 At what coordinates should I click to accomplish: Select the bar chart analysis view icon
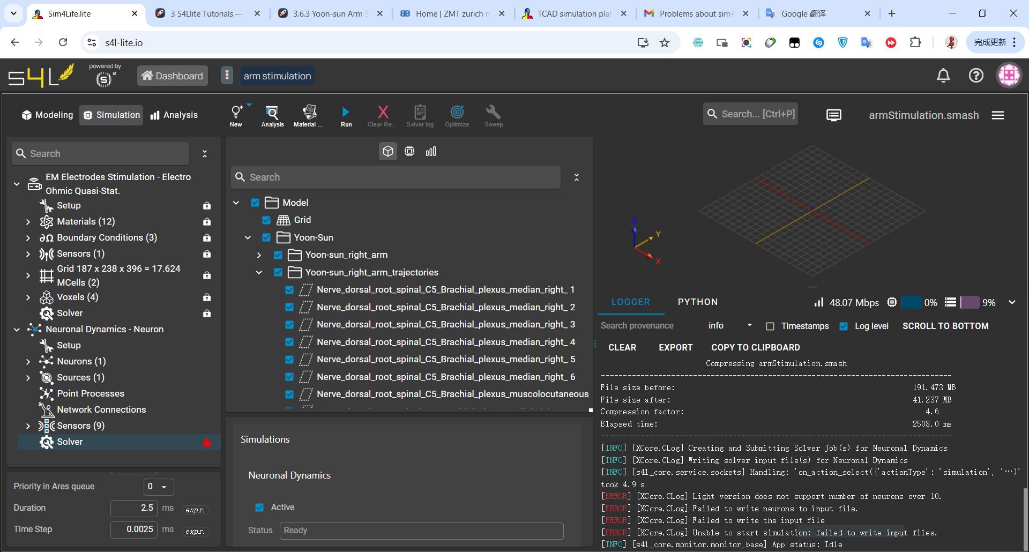click(x=431, y=152)
